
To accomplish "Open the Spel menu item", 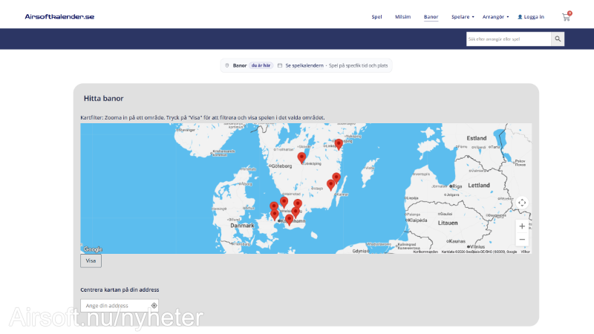I will [376, 16].
